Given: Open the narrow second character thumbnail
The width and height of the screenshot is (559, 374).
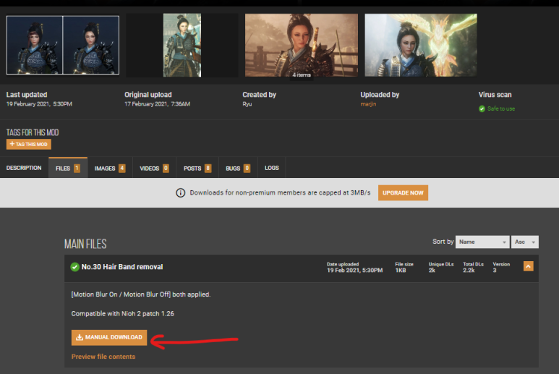Looking at the screenshot, I should 182,46.
